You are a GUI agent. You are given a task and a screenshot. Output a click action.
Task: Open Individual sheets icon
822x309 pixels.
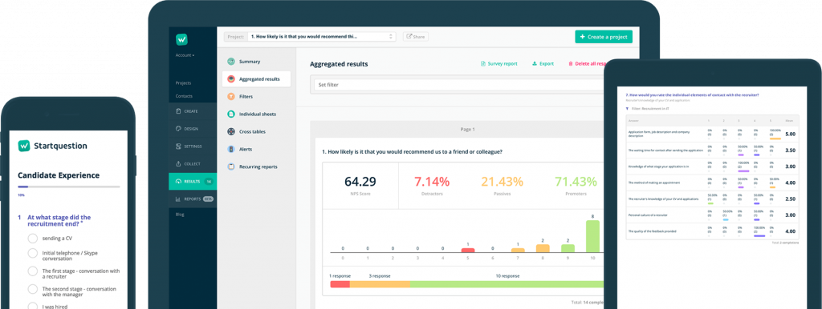coord(230,114)
